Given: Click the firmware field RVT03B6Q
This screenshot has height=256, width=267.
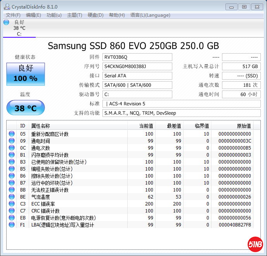Looking at the screenshot, I should [137, 57].
